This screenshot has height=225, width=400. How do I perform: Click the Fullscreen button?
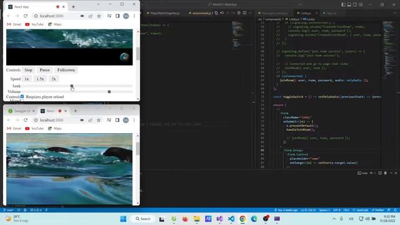coord(66,70)
